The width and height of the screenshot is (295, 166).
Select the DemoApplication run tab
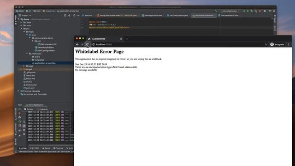coord(36,105)
